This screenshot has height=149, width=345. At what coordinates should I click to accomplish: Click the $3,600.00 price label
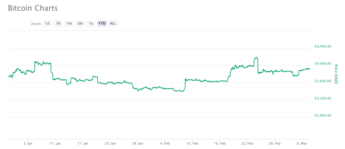(323, 81)
